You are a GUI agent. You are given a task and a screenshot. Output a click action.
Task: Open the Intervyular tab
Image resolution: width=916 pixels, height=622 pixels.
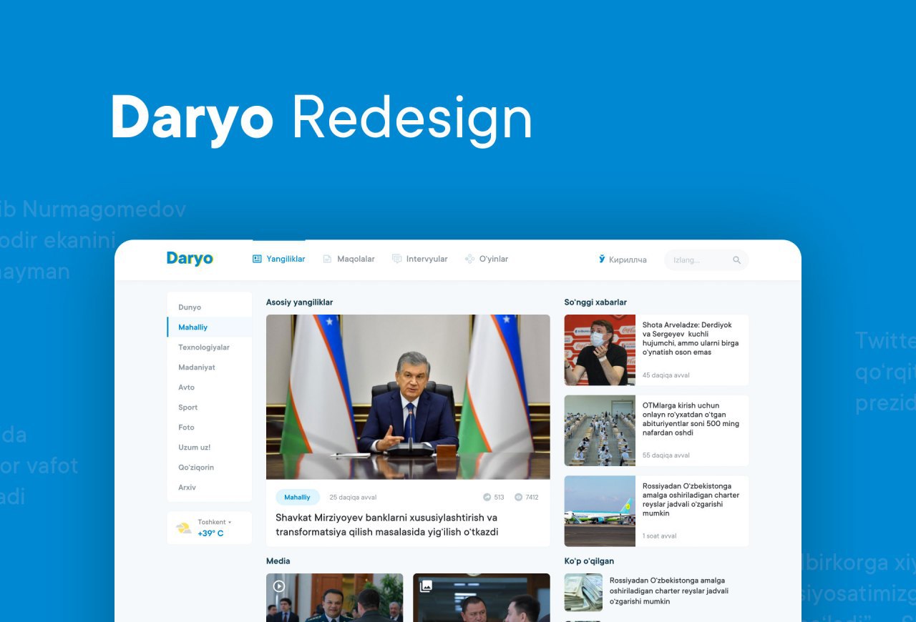coord(420,259)
